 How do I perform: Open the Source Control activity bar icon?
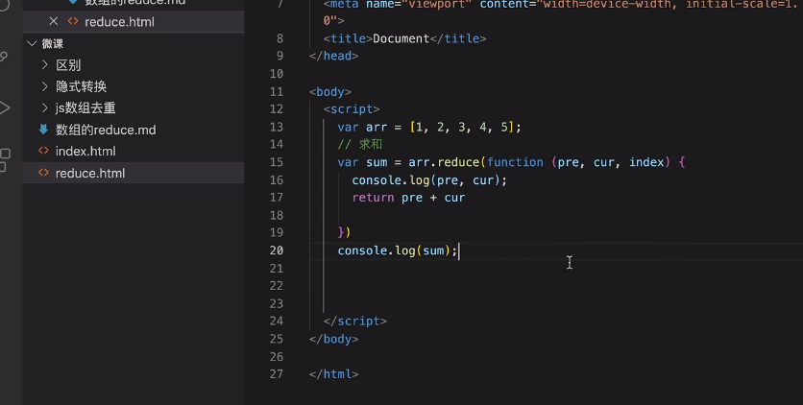pos(4,57)
